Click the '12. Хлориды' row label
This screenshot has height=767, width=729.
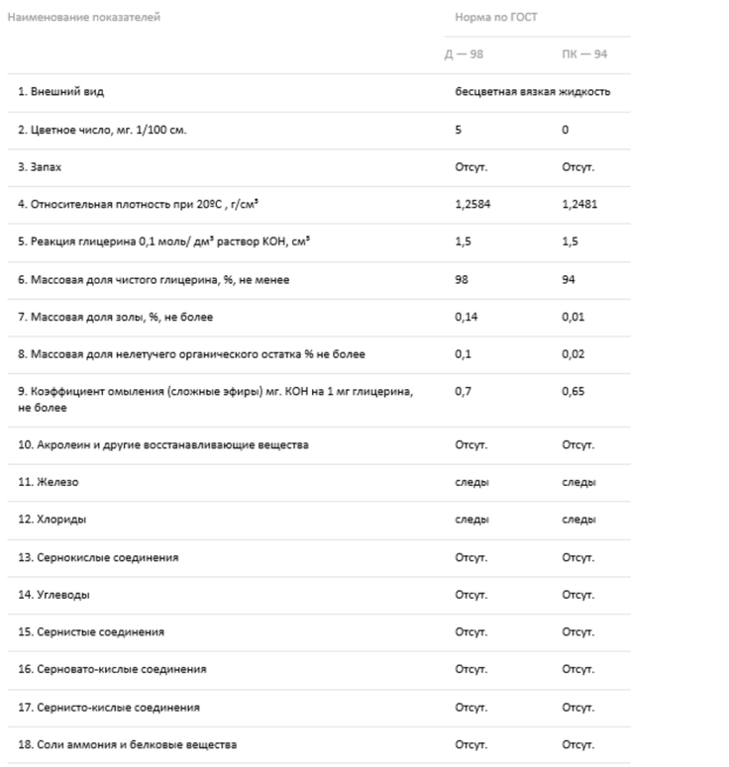(x=52, y=520)
